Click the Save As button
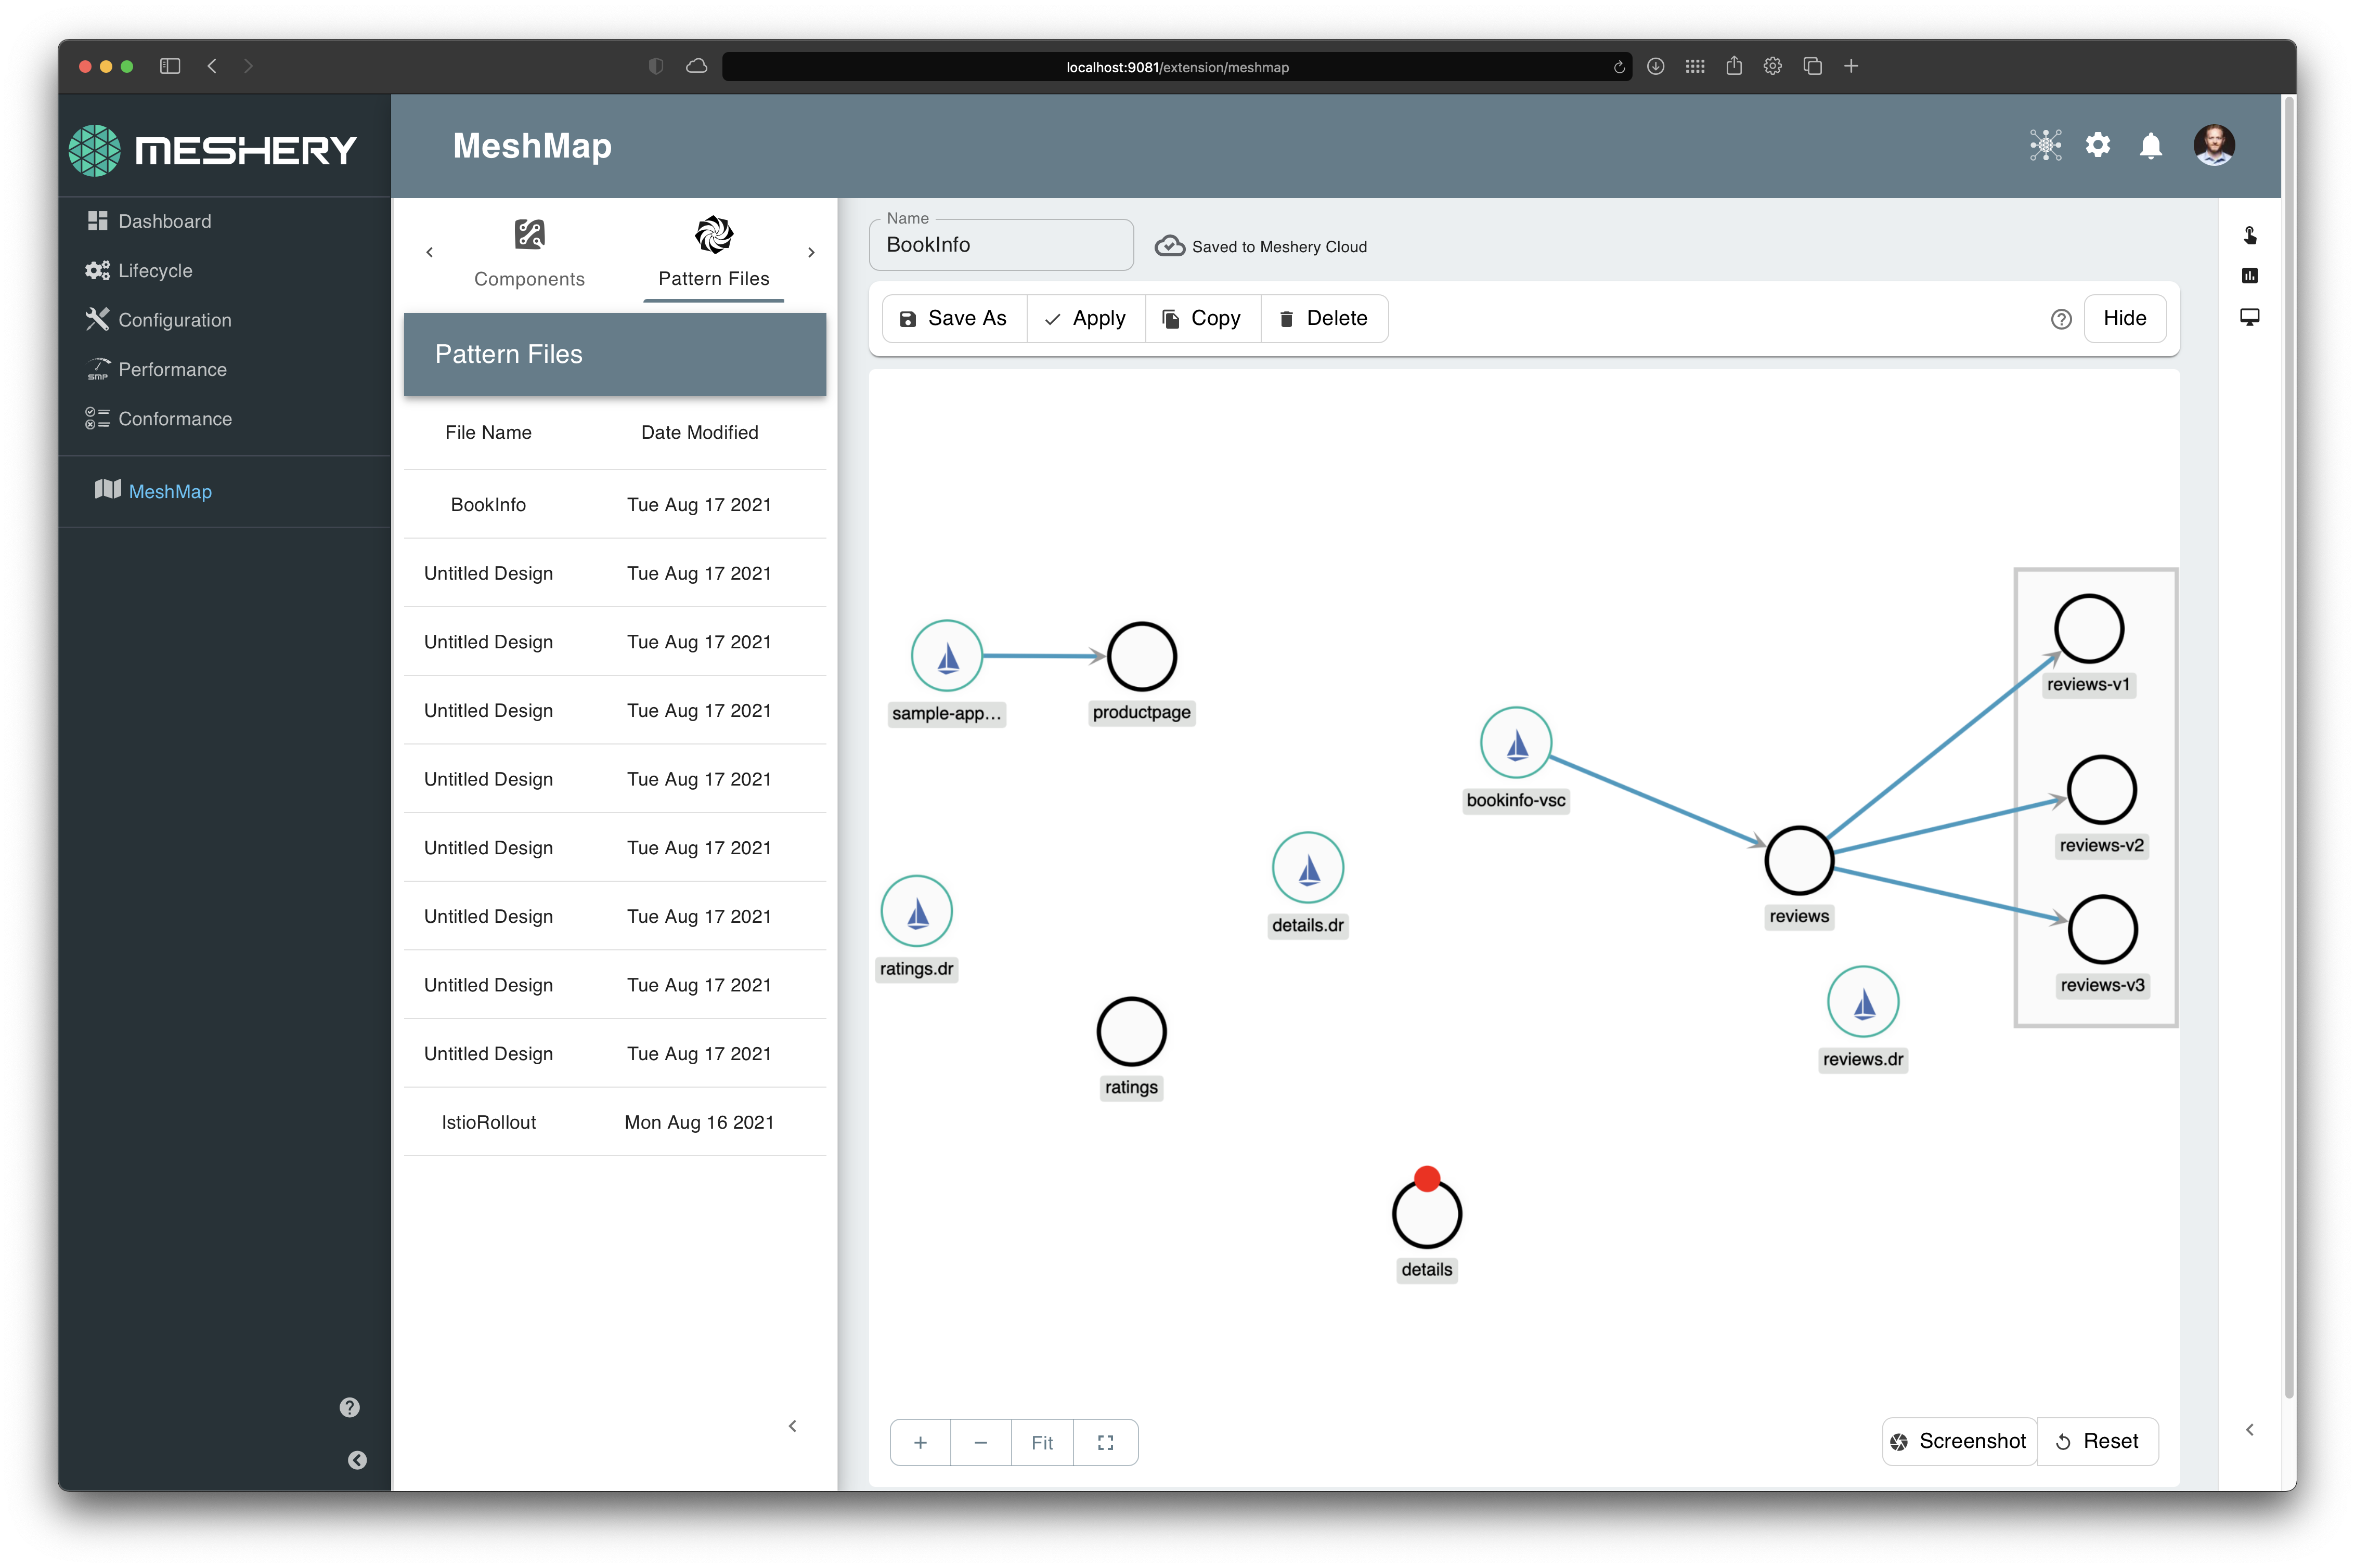 953,318
